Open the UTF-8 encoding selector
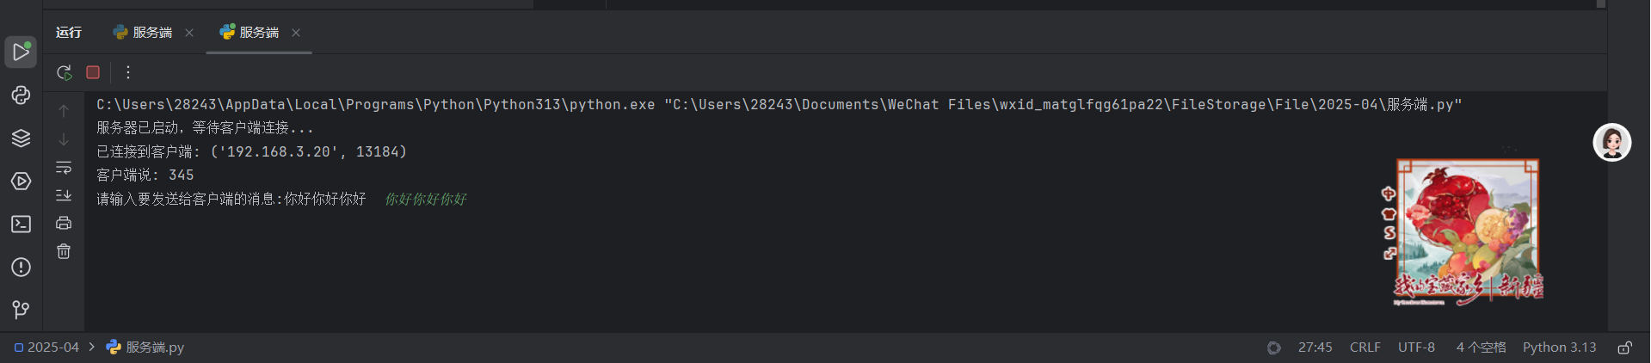1651x363 pixels. coord(1416,348)
